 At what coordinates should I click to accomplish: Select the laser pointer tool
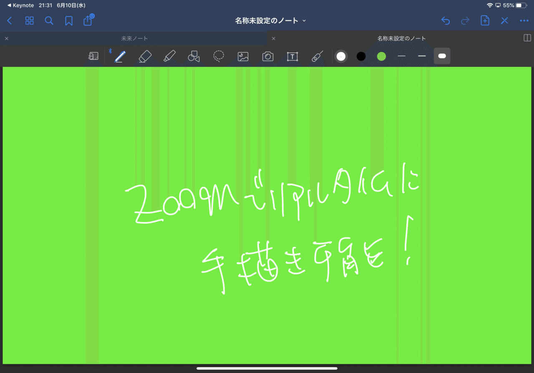click(x=317, y=56)
